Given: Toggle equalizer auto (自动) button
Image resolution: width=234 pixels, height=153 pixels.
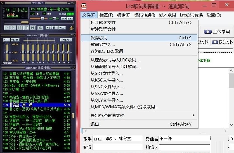Looking at the screenshot, I should (x=15, y=40).
